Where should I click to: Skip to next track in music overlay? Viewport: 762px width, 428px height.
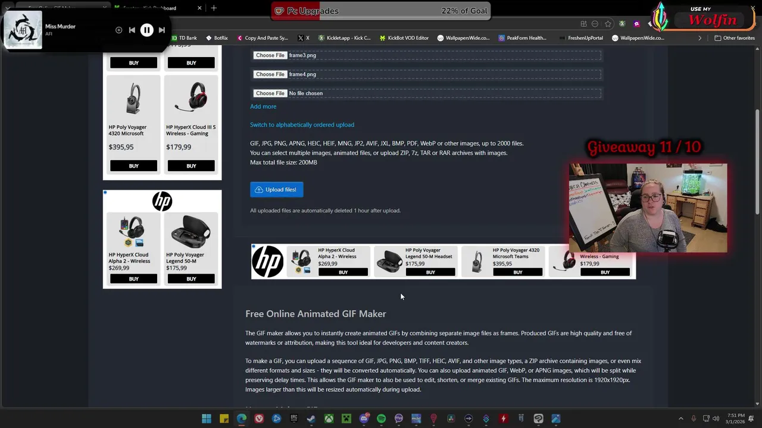tap(162, 30)
